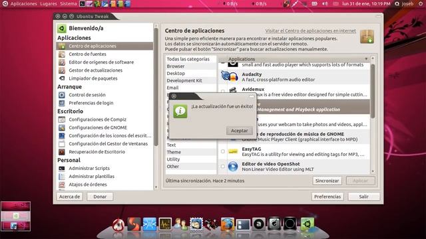This screenshot has height=239, width=426.
Task: Click the workspace switcher thumbnail
Action: tap(15, 216)
